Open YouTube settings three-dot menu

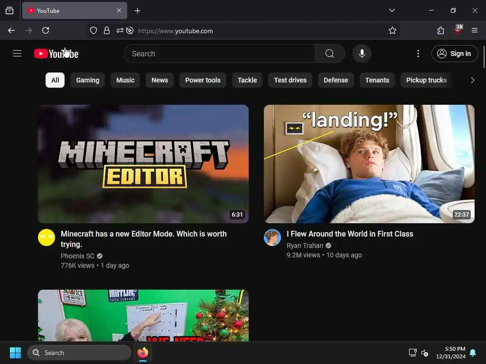pos(418,54)
